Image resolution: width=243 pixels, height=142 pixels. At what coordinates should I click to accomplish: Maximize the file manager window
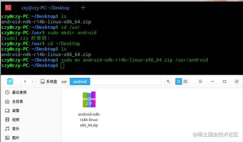point(225,81)
